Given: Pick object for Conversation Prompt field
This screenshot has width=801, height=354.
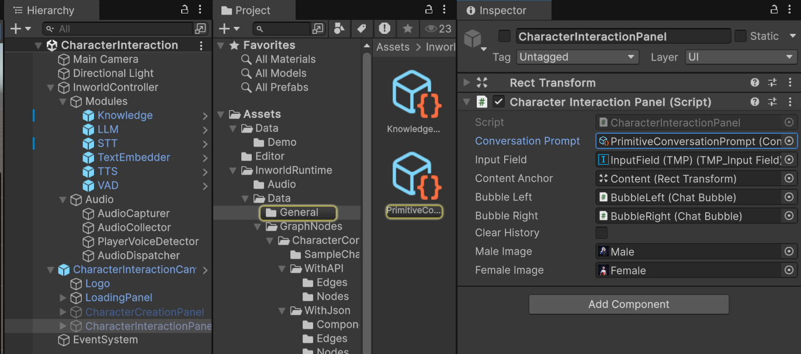Looking at the screenshot, I should click(x=789, y=141).
